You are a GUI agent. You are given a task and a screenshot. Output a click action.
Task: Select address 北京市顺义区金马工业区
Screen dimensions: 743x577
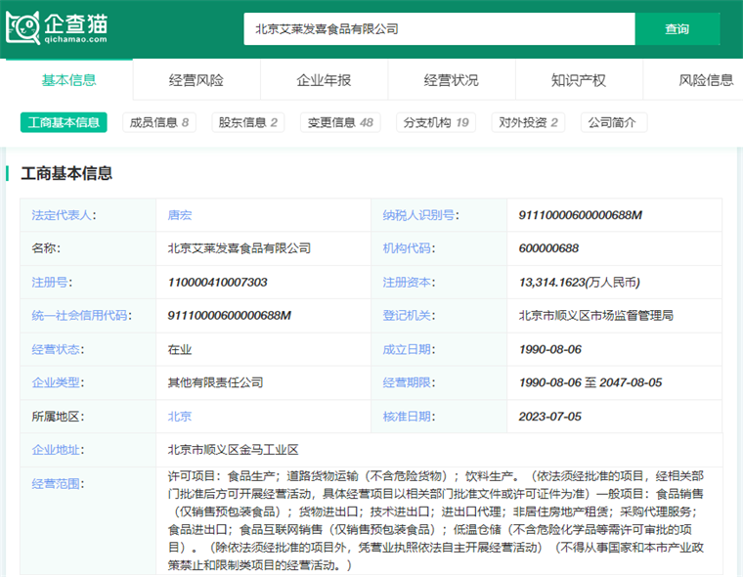pos(233,450)
